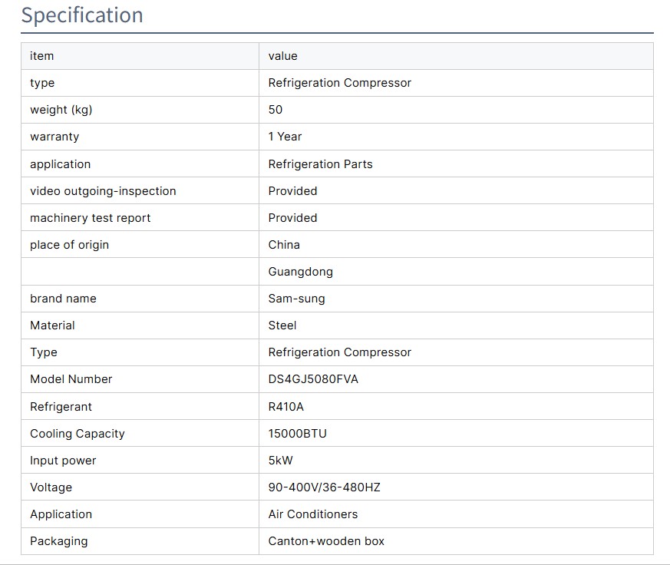Select the '1 Year' warranty value

pyautogui.click(x=285, y=137)
